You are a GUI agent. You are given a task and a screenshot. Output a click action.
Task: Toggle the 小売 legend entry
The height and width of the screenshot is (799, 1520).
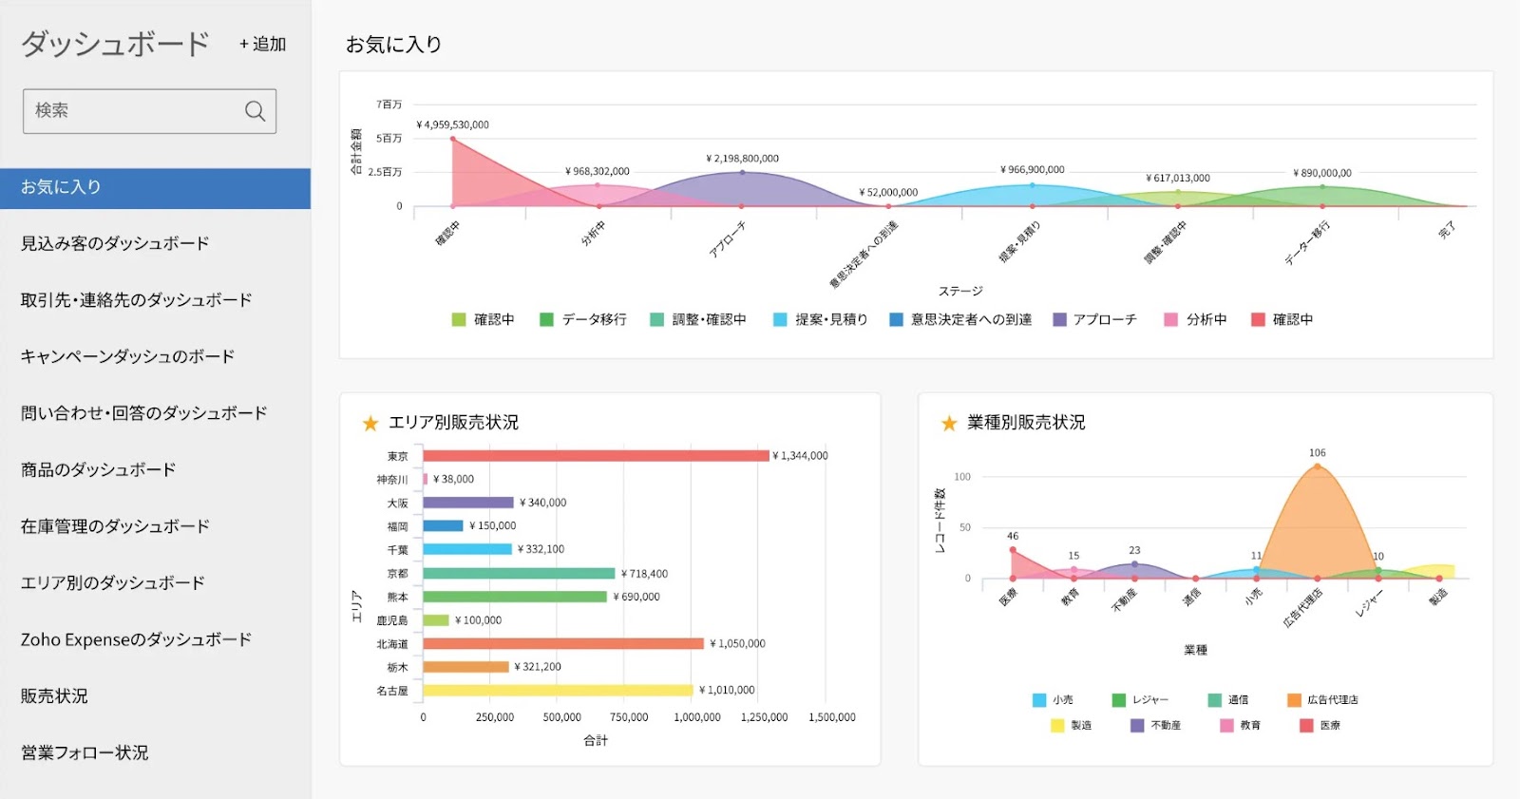1053,700
